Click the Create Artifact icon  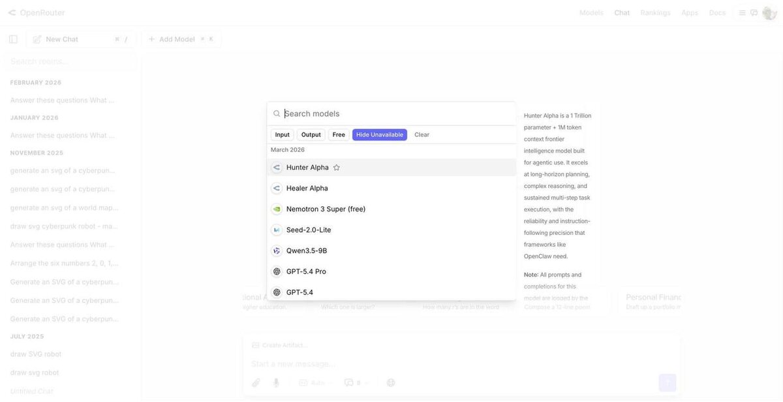coord(256,345)
